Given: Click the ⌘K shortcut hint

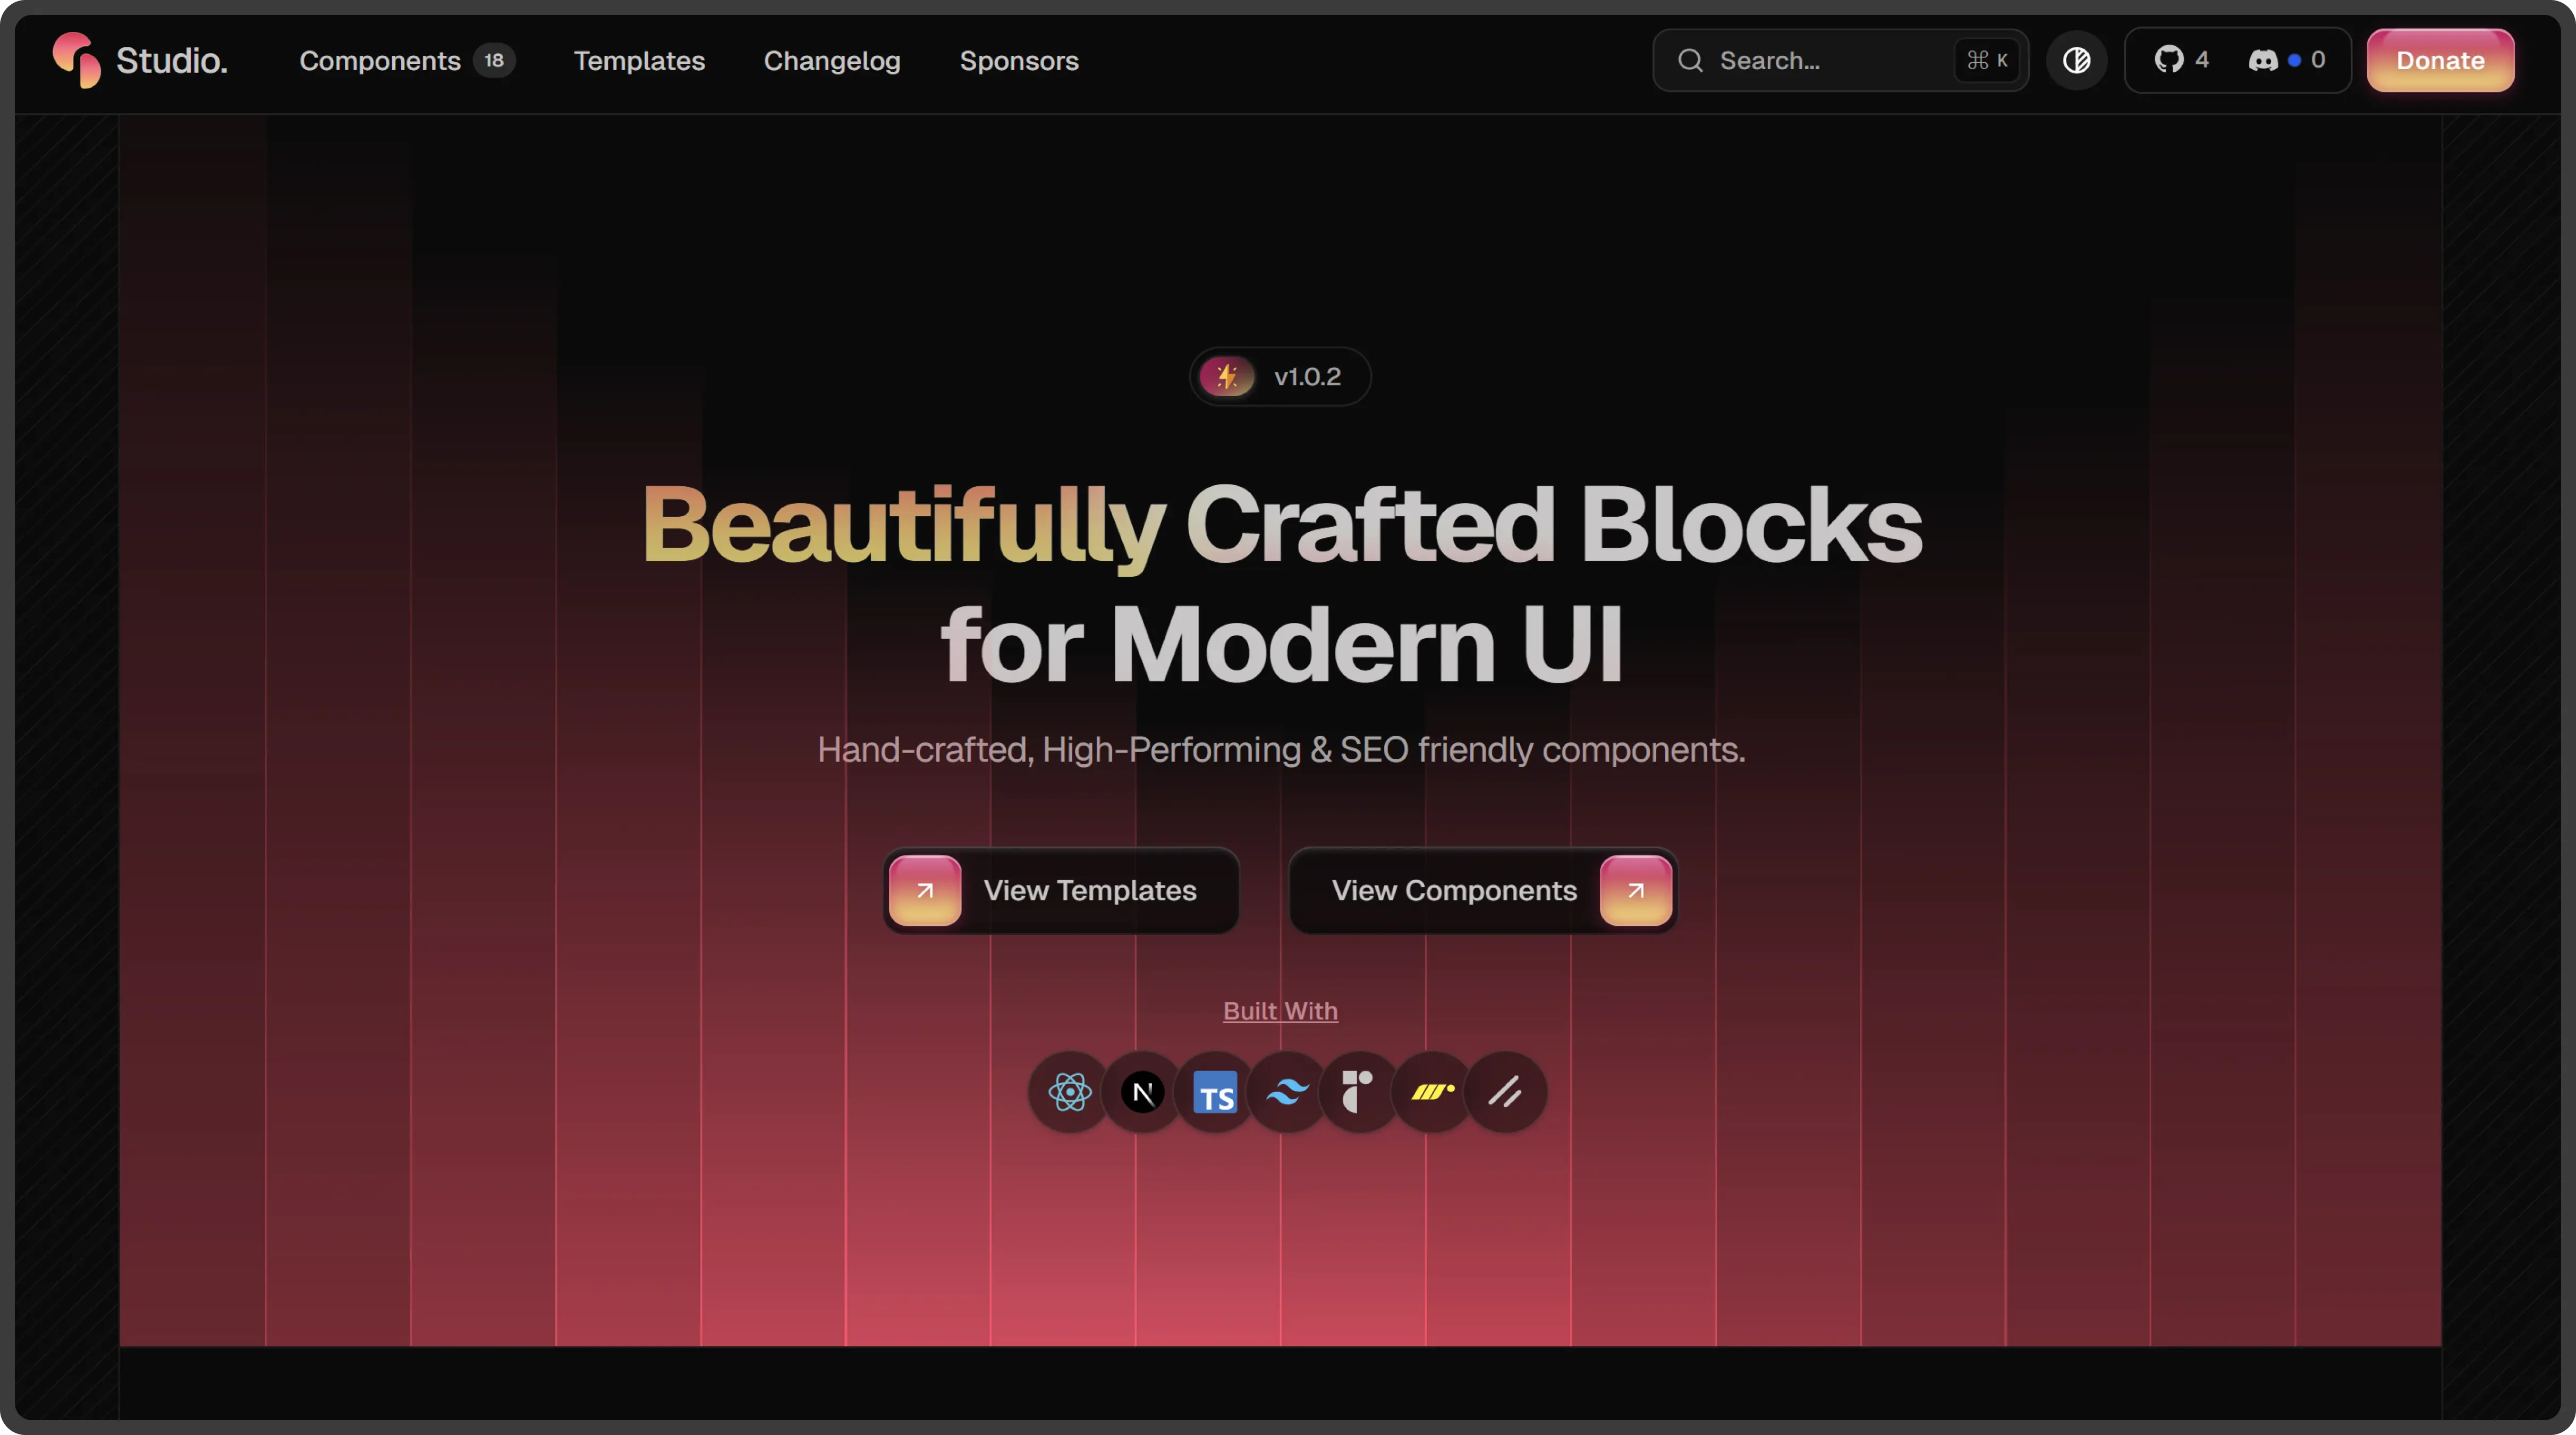Looking at the screenshot, I should click(x=1987, y=61).
